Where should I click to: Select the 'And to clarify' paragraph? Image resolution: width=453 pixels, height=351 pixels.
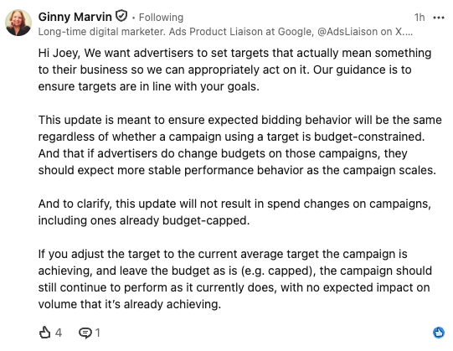point(234,212)
